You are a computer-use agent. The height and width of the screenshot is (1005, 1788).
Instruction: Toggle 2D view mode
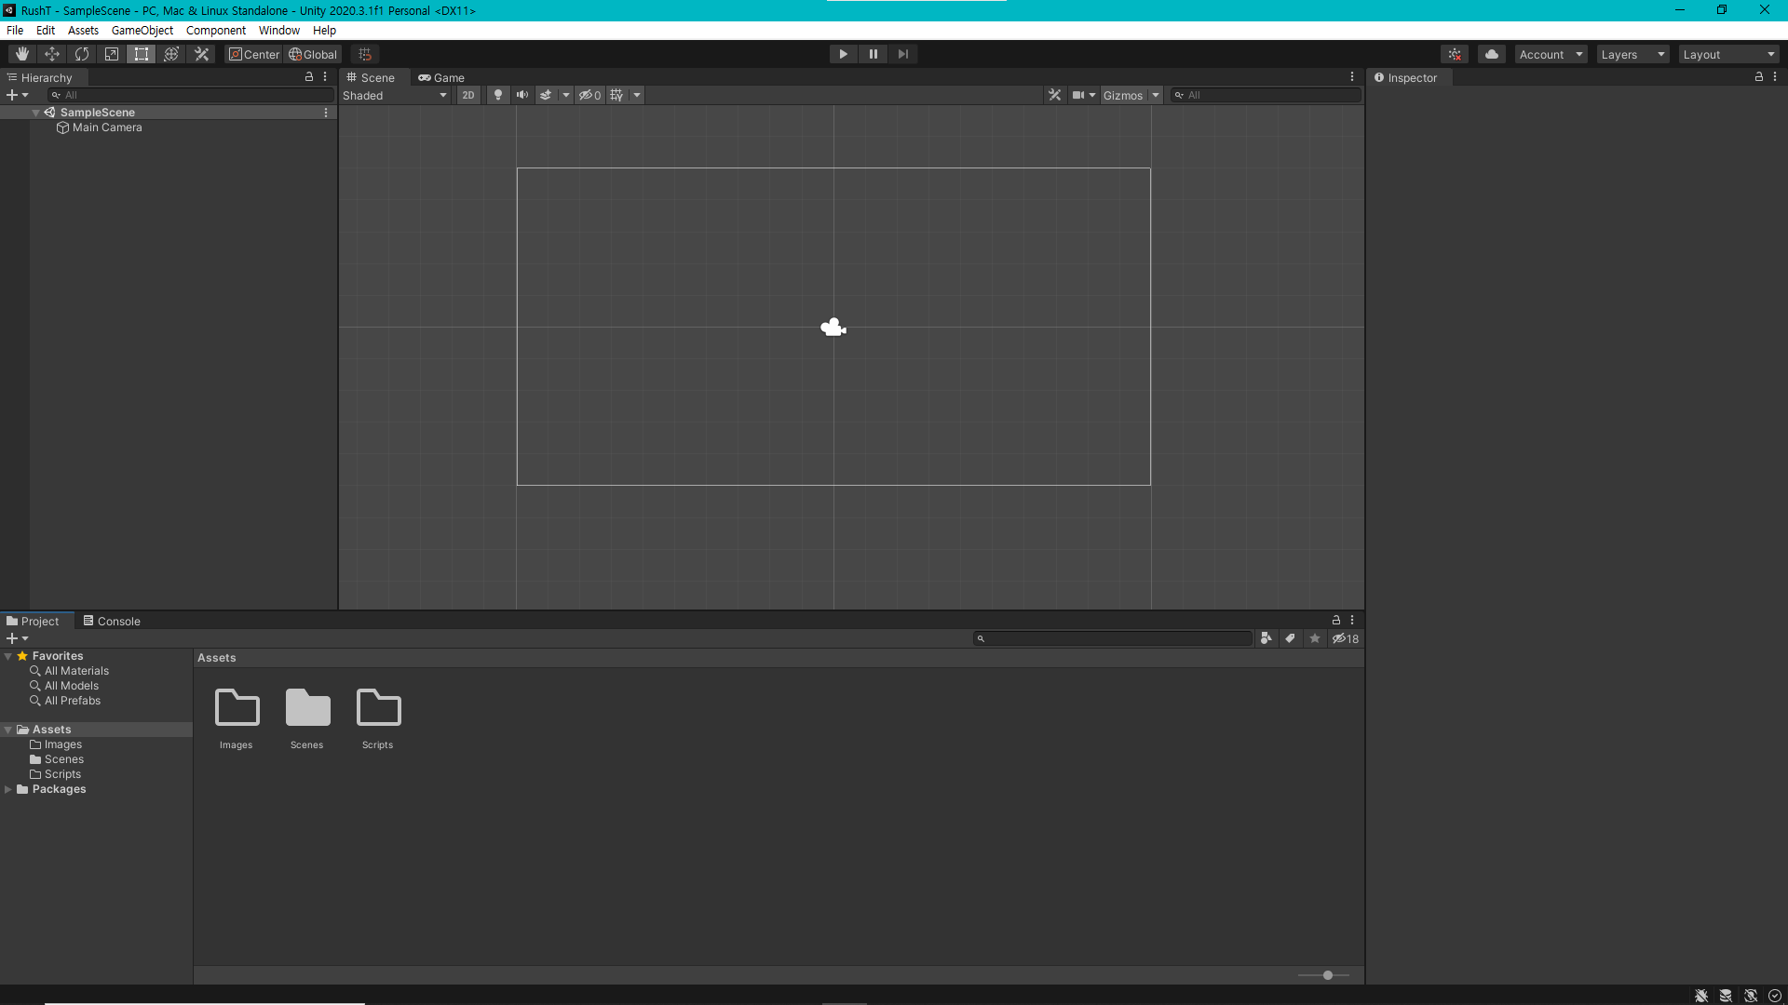tap(467, 95)
